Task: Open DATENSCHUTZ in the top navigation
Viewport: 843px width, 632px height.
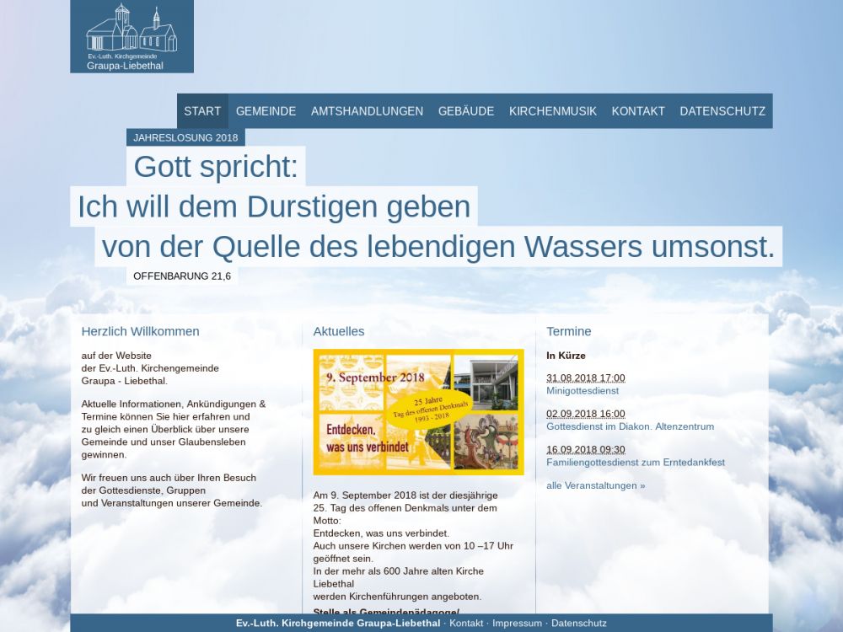Action: [722, 111]
